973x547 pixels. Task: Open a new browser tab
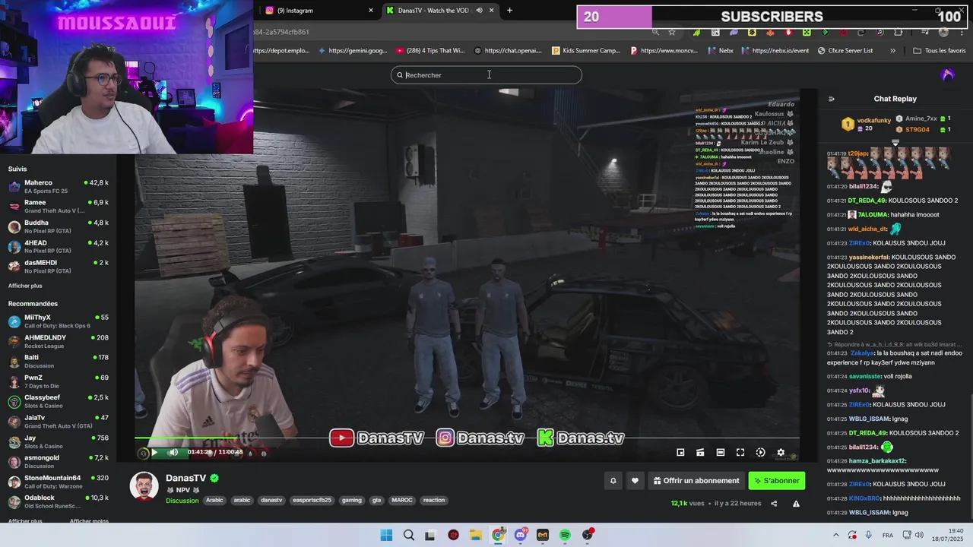509,11
